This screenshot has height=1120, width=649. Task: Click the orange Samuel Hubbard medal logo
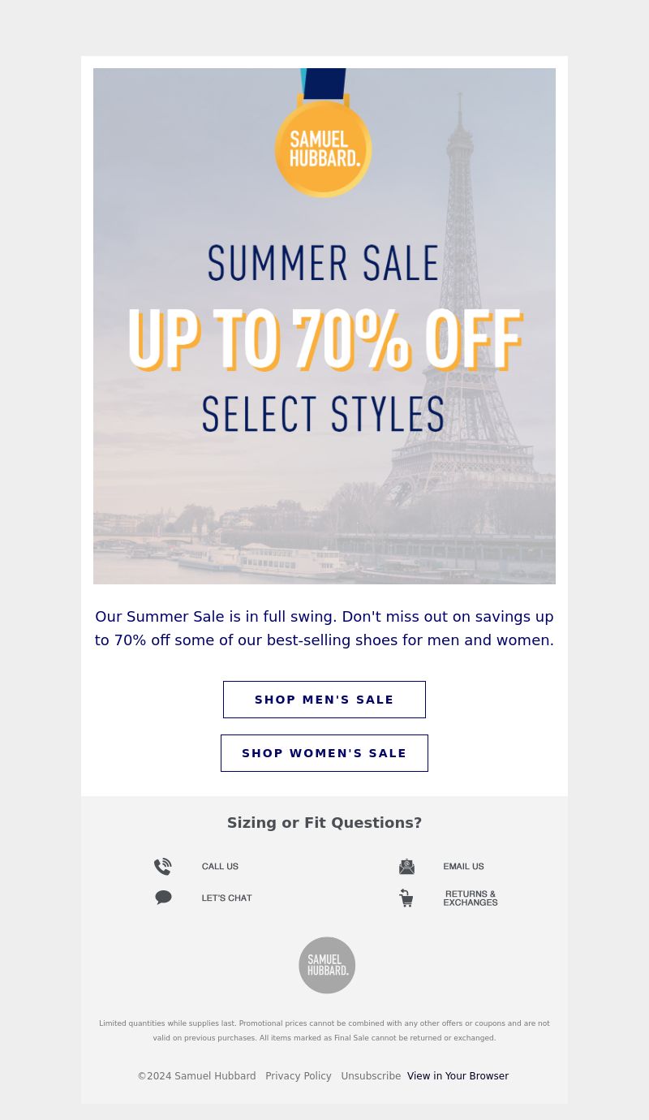(323, 148)
